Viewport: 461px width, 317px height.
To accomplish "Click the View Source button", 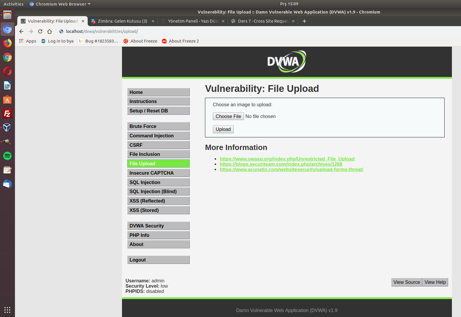I will tap(406, 282).
